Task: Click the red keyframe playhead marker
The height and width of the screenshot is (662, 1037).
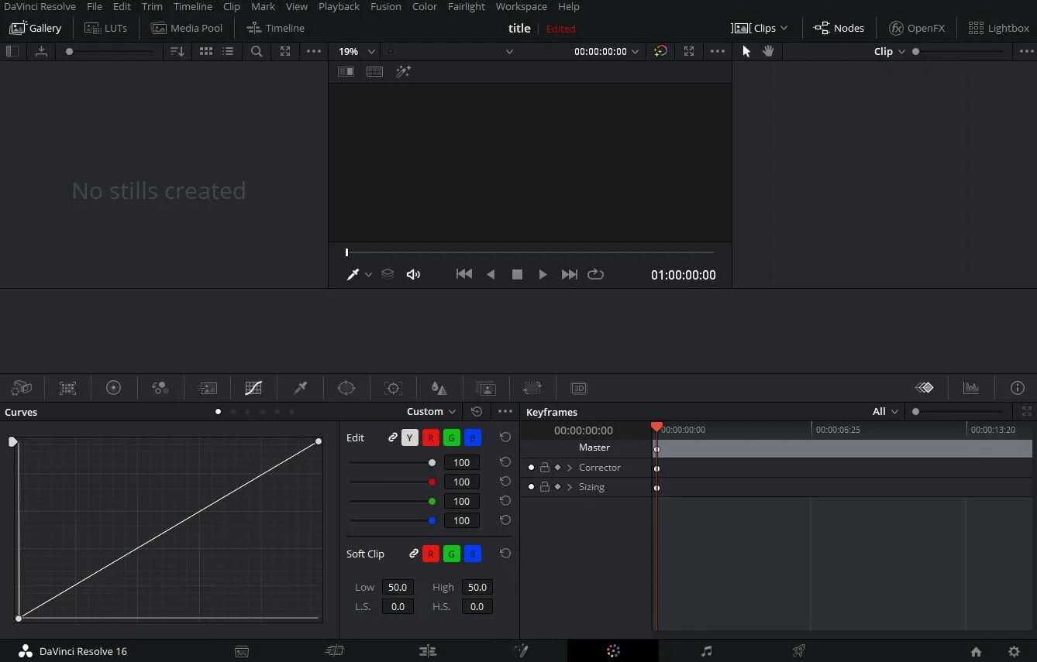Action: click(x=656, y=427)
